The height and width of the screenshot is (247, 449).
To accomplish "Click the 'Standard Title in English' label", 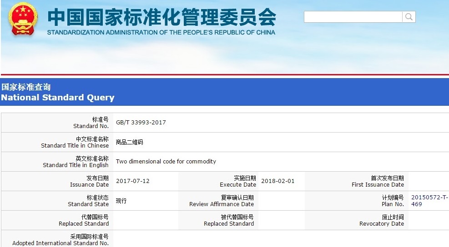I will (76, 165).
